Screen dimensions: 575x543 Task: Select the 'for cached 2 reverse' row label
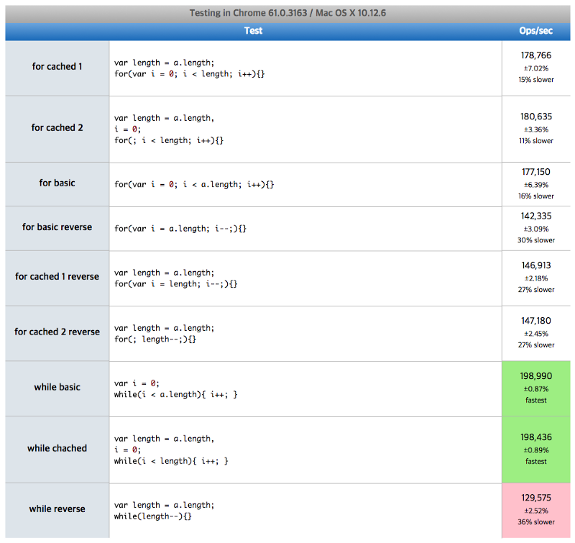tap(57, 332)
